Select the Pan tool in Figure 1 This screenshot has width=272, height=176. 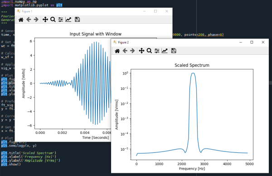tap(45, 20)
